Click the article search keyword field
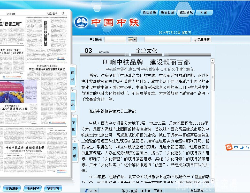The height and width of the screenshot is (193, 250). point(168,39)
